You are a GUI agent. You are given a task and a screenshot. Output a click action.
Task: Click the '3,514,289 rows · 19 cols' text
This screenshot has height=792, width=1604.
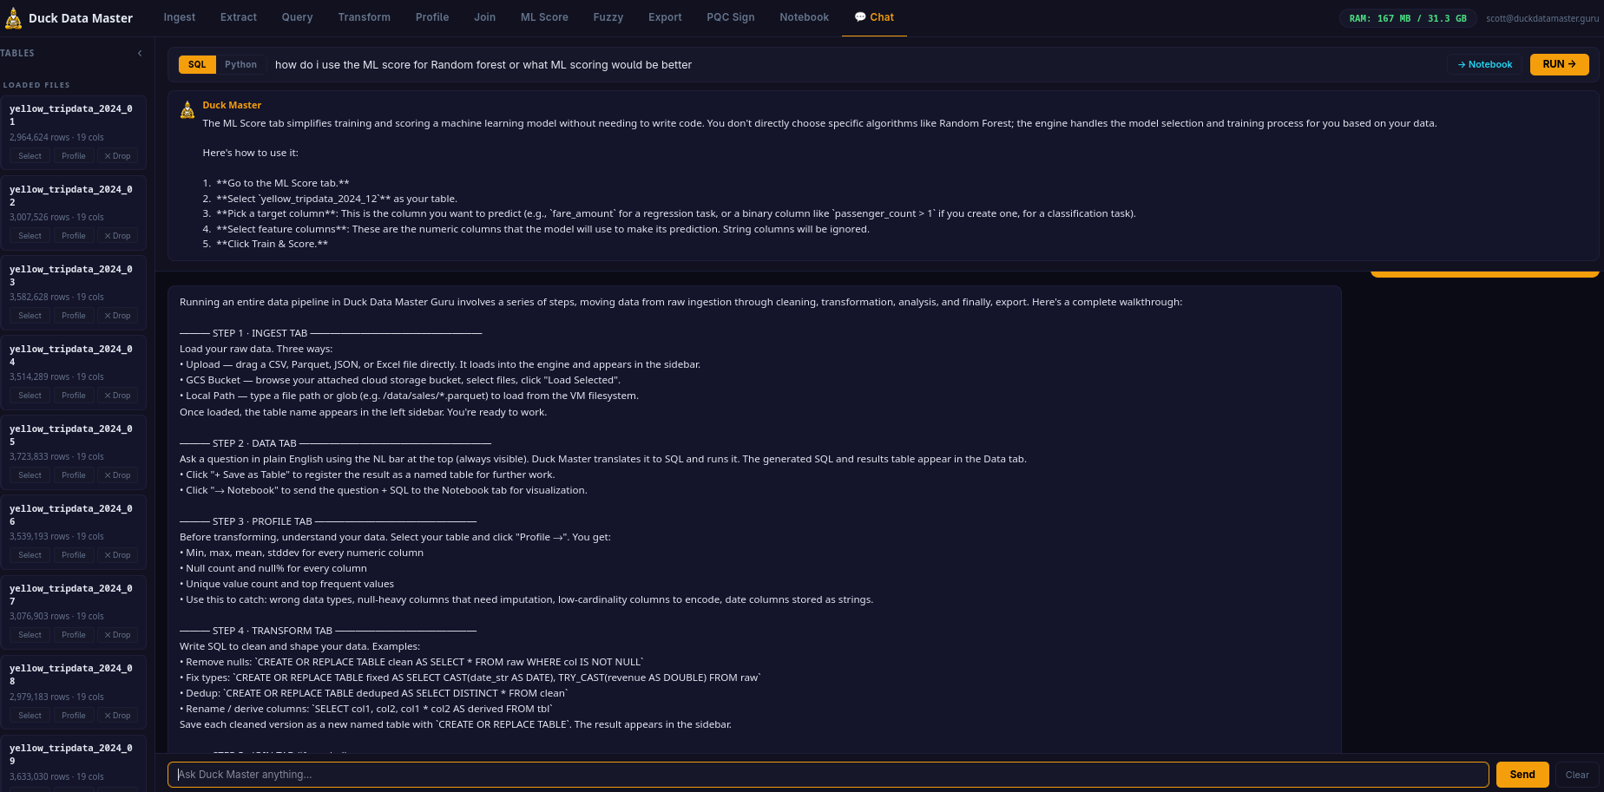coord(56,377)
